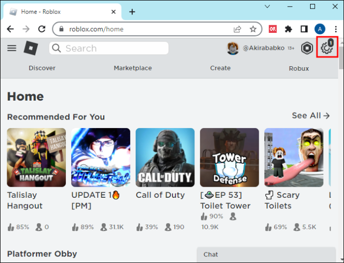Click the Recommended For You heading
The image size is (344, 263).
point(56,117)
